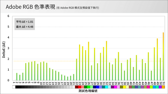The width and height of the screenshot is (168, 94).
Task: Select the maximum ΔE = 4.48 legend text
Action: (25, 27)
